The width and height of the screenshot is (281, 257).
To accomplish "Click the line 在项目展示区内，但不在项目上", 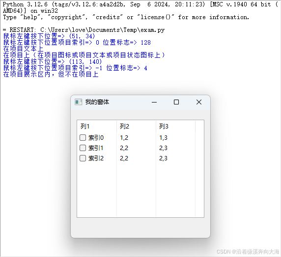I will click(x=51, y=74).
